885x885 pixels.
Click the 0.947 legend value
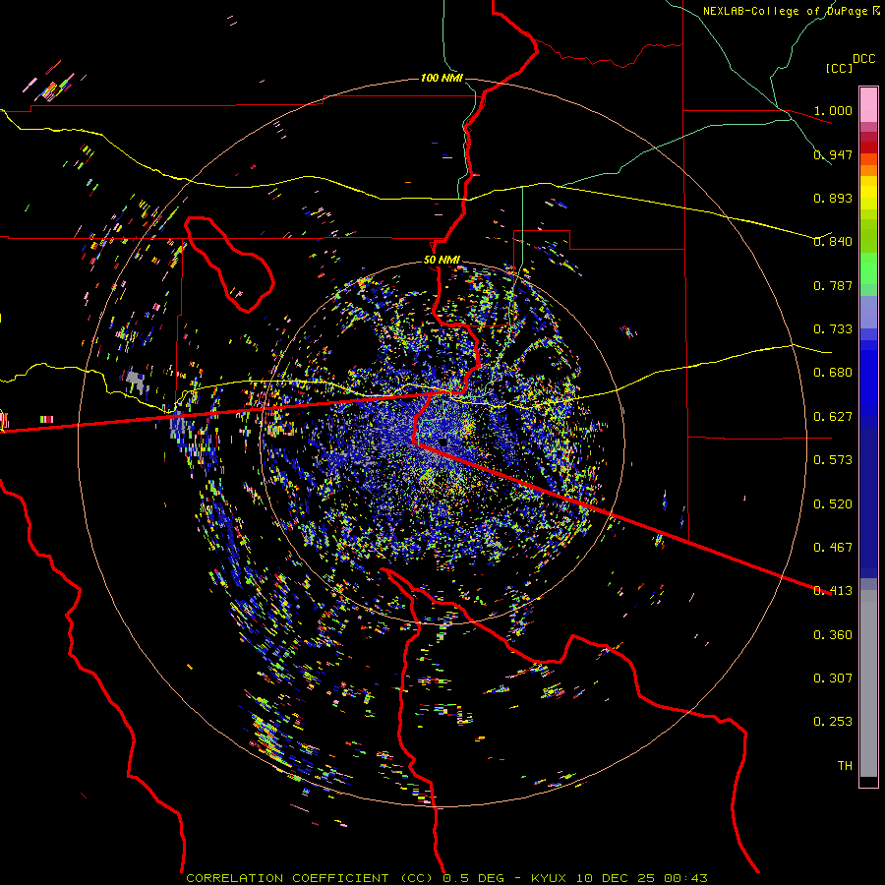click(x=833, y=154)
